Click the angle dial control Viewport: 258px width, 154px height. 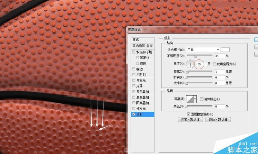coord(190,64)
